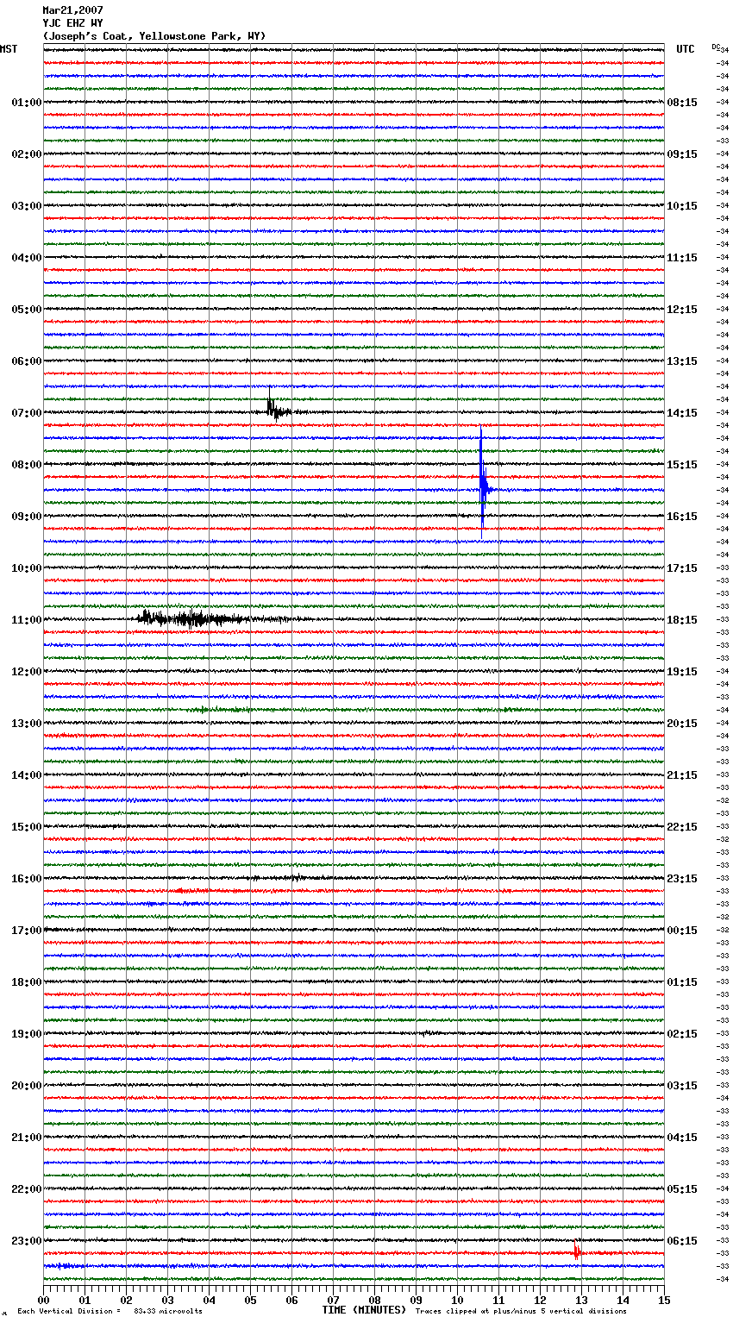Click the 06:15 UTC time label
The height and width of the screenshot is (1323, 733).
pyautogui.click(x=682, y=1241)
